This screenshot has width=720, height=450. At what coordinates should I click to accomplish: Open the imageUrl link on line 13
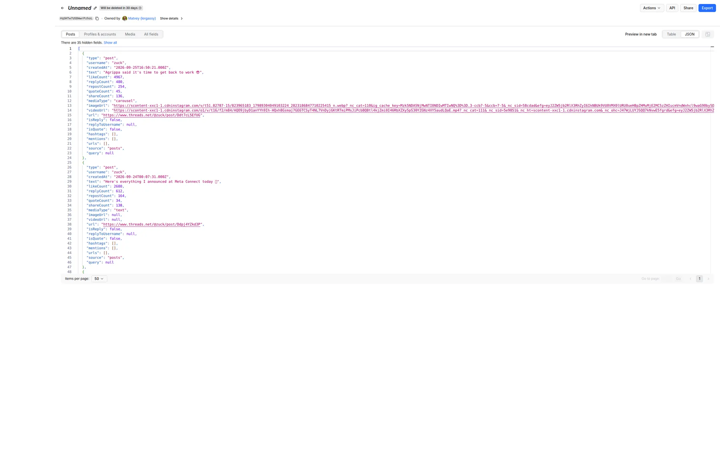tap(414, 106)
